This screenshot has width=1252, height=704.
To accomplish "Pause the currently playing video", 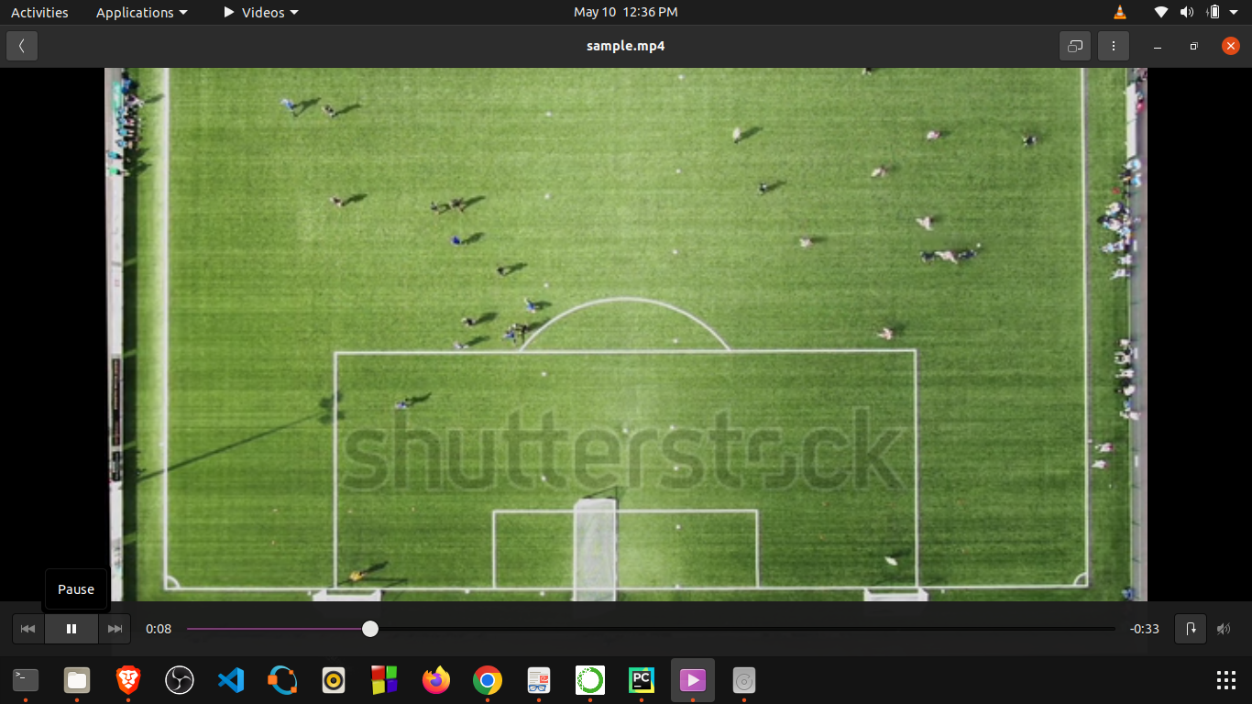I will pyautogui.click(x=71, y=629).
